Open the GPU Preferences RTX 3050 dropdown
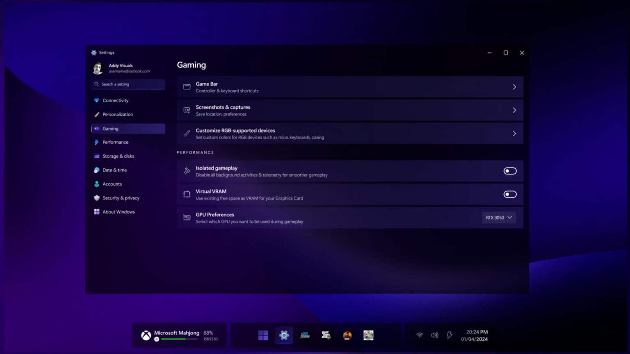The width and height of the screenshot is (630, 354). pos(498,218)
